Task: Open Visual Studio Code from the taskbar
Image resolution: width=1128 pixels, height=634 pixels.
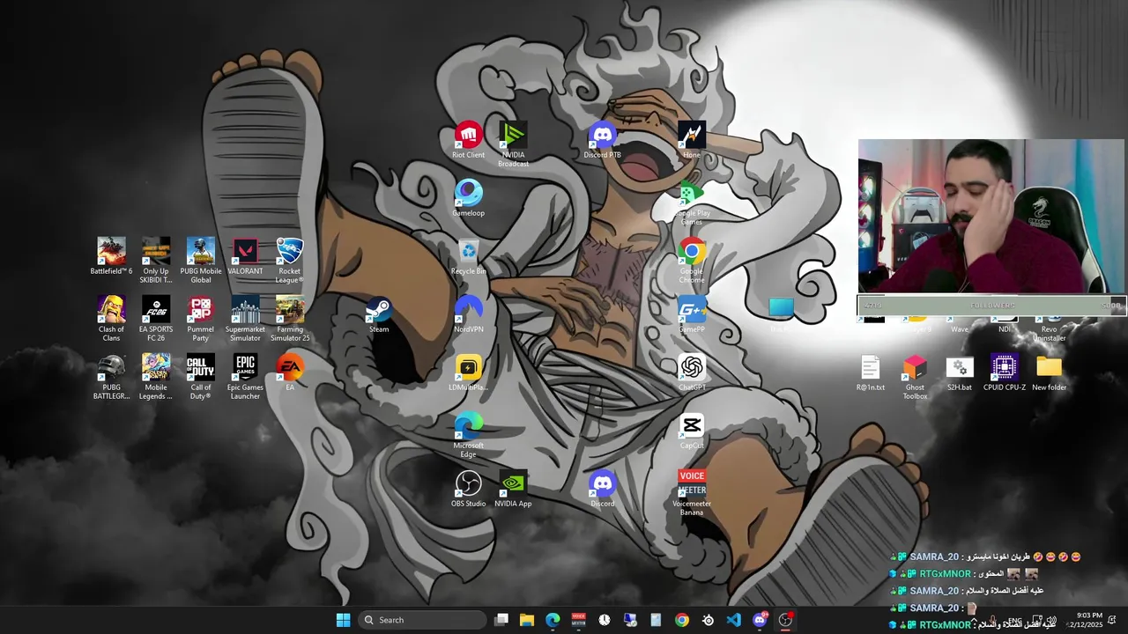Action: [734, 620]
